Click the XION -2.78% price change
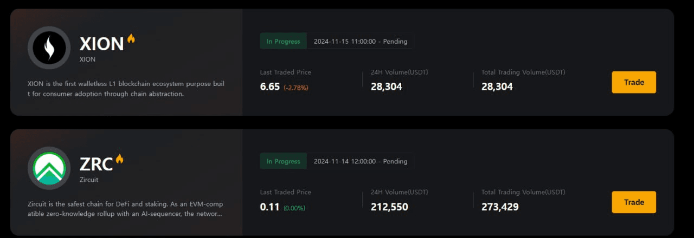Viewport: 694px width, 238px height. pyautogui.click(x=296, y=87)
